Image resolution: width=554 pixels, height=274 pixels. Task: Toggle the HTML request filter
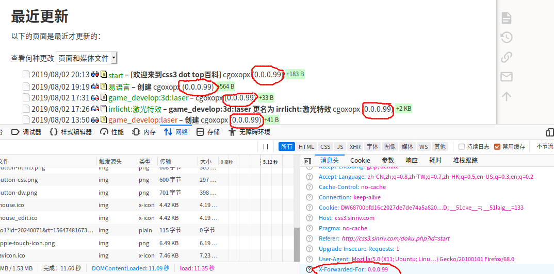tap(306, 147)
